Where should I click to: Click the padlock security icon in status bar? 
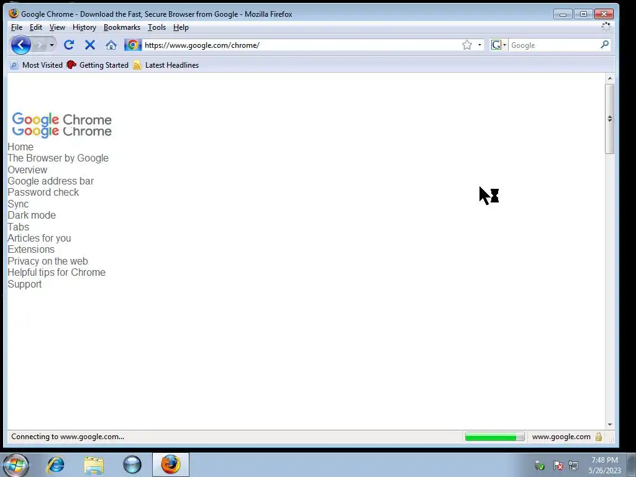(x=598, y=437)
